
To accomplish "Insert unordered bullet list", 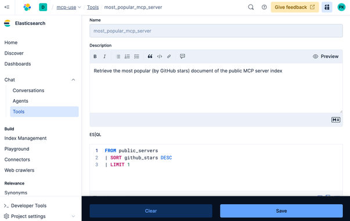I will click(x=118, y=56).
